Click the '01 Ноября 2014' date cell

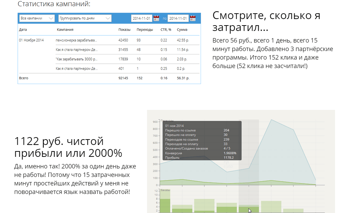pos(31,40)
